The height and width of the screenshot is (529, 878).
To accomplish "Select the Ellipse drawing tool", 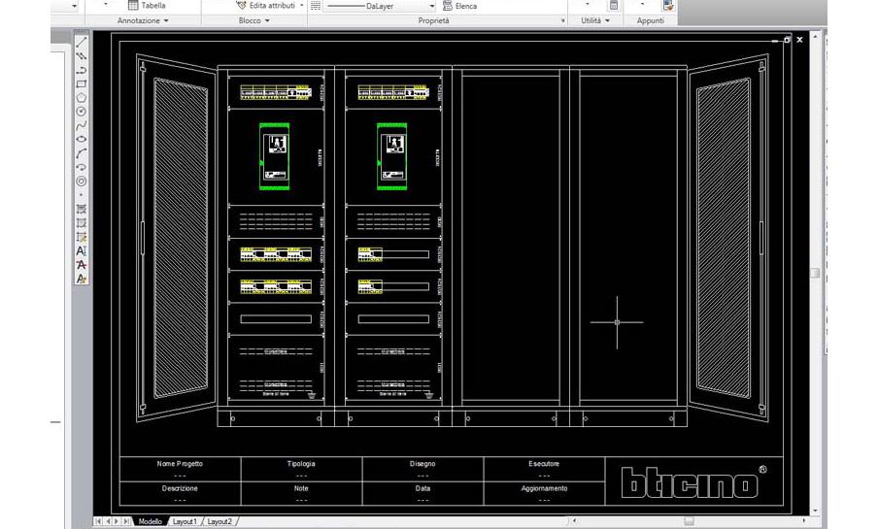I will pyautogui.click(x=82, y=139).
